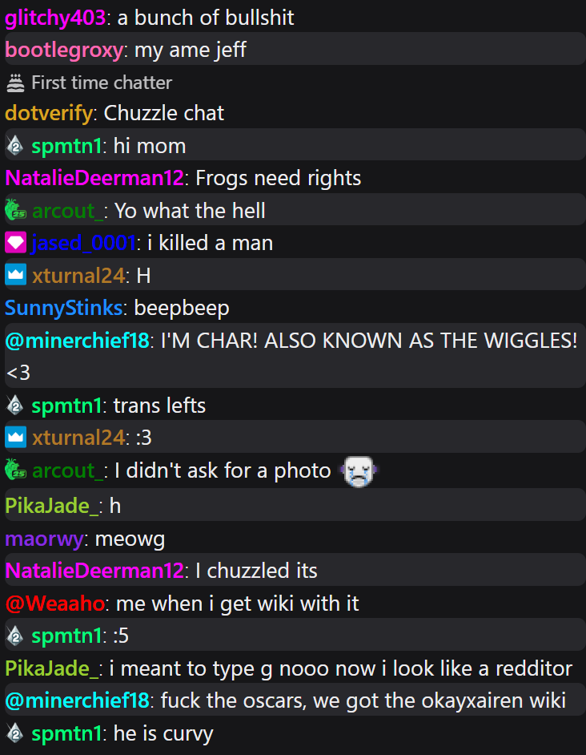The image size is (586, 755).
Task: Click the crying emote in arcout_'s photo message
Action: [359, 471]
